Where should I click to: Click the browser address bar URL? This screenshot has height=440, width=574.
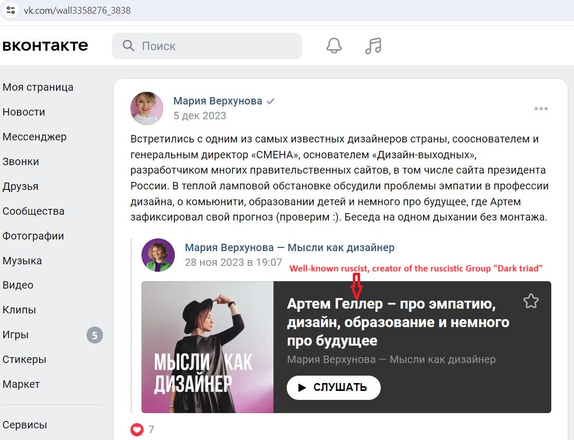(x=77, y=10)
